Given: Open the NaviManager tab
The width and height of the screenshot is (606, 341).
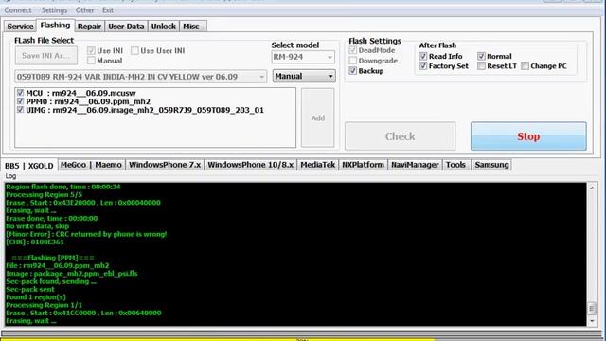Looking at the screenshot, I should pos(415,165).
